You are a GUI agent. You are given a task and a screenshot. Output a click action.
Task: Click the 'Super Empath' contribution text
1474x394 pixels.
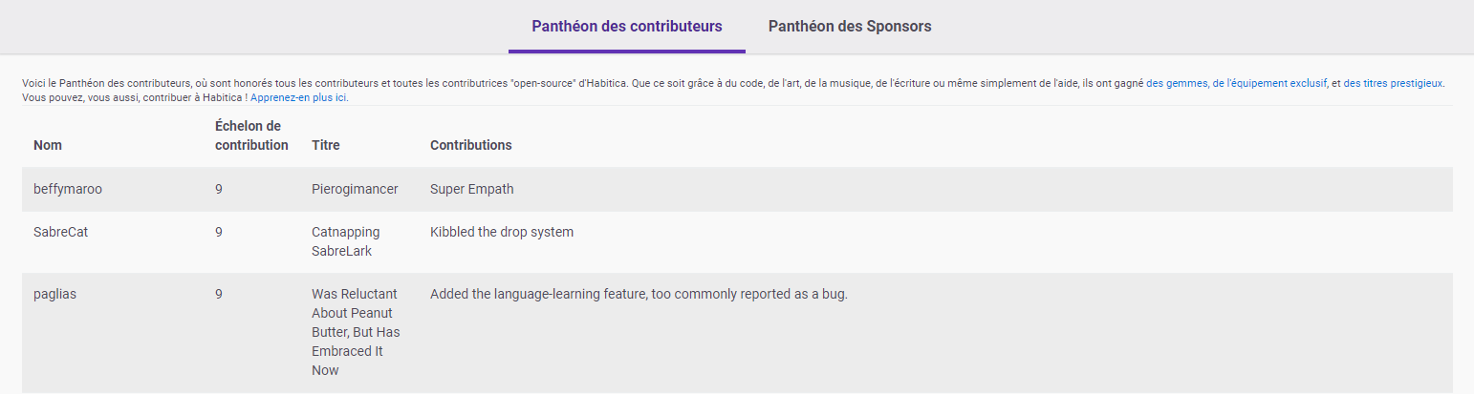(471, 189)
